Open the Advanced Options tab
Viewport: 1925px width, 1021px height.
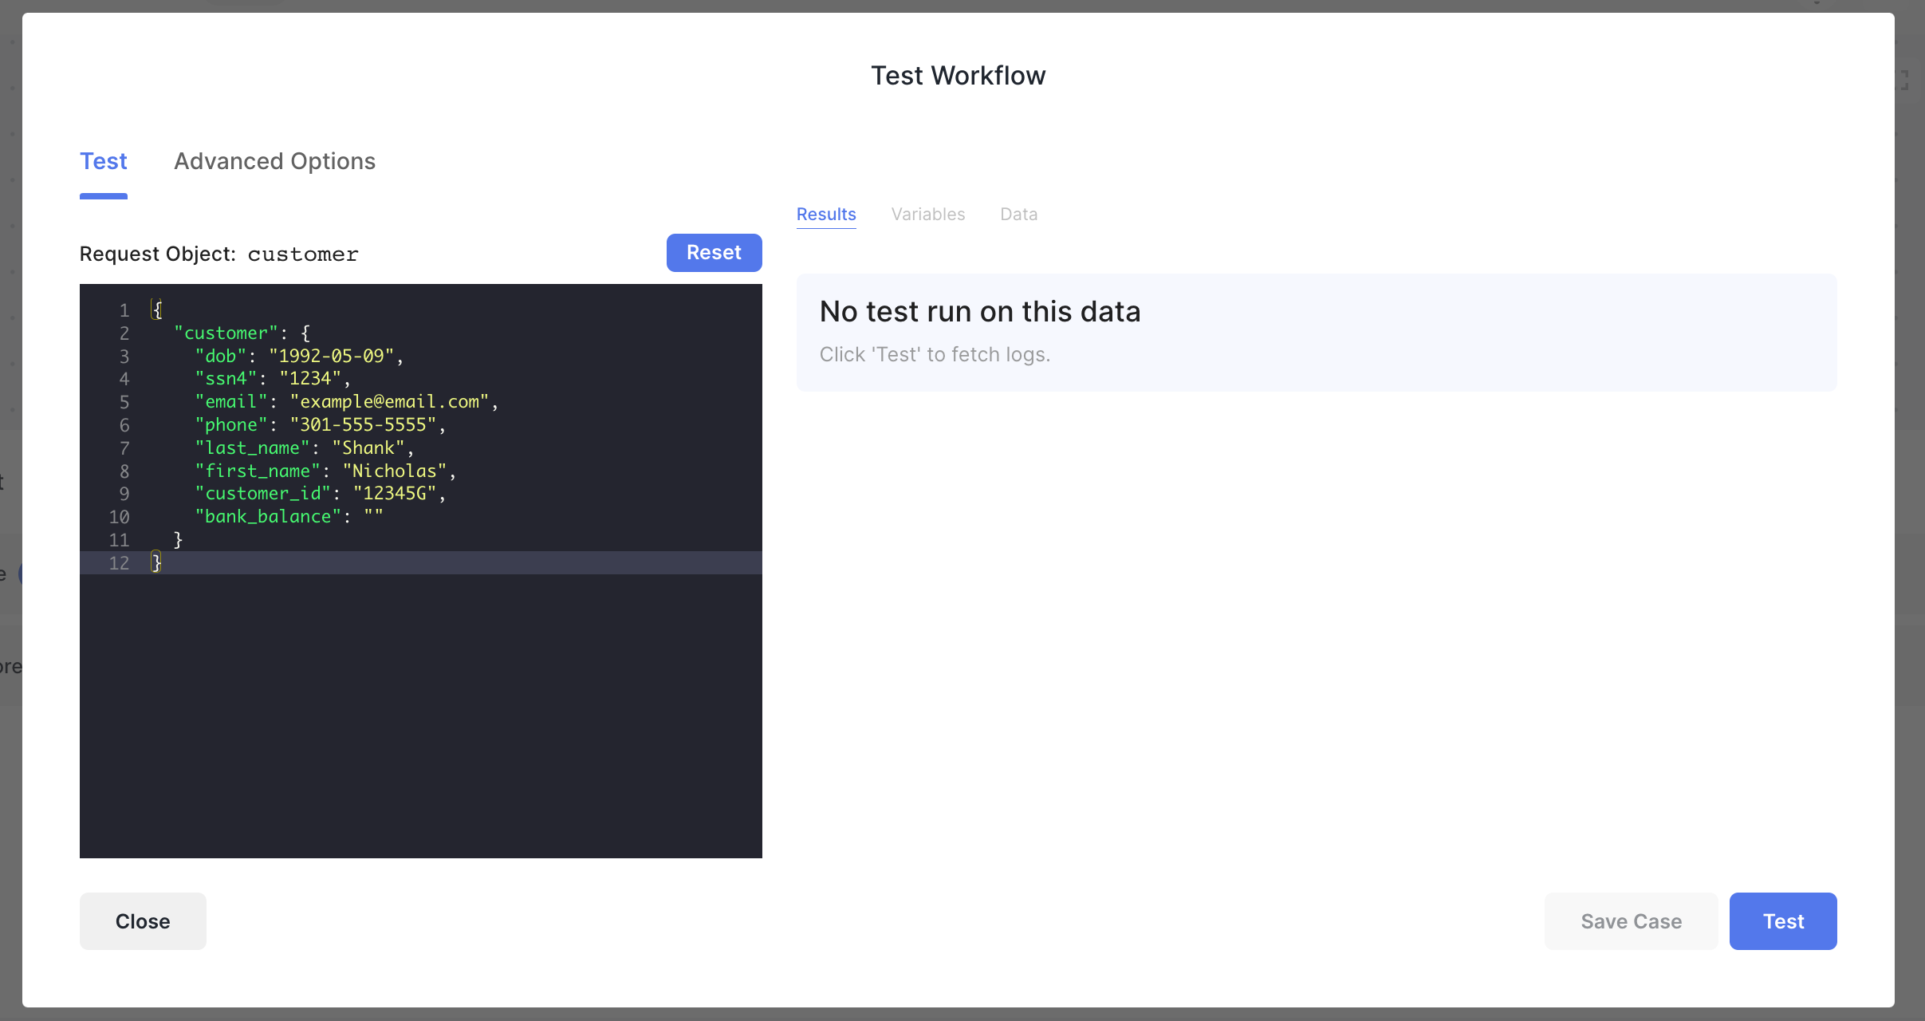tap(274, 161)
